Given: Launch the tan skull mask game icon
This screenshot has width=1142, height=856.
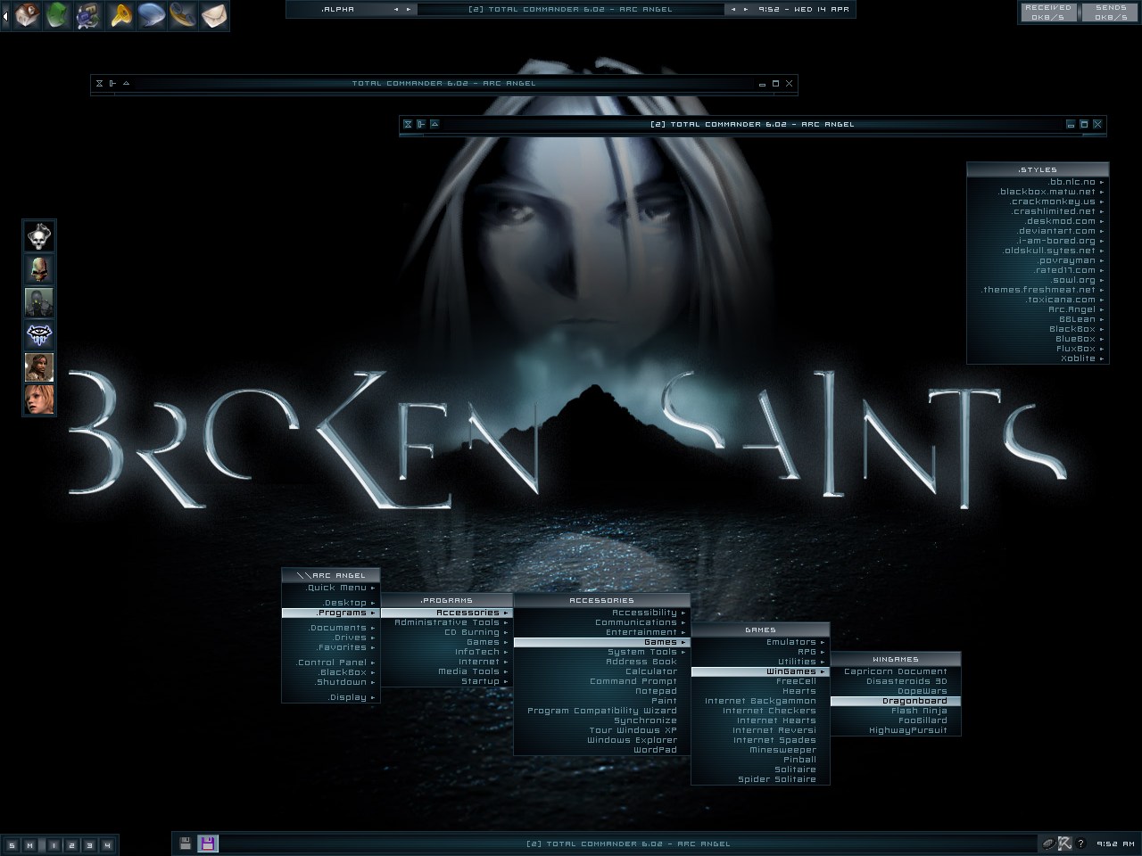Looking at the screenshot, I should pyautogui.click(x=39, y=269).
